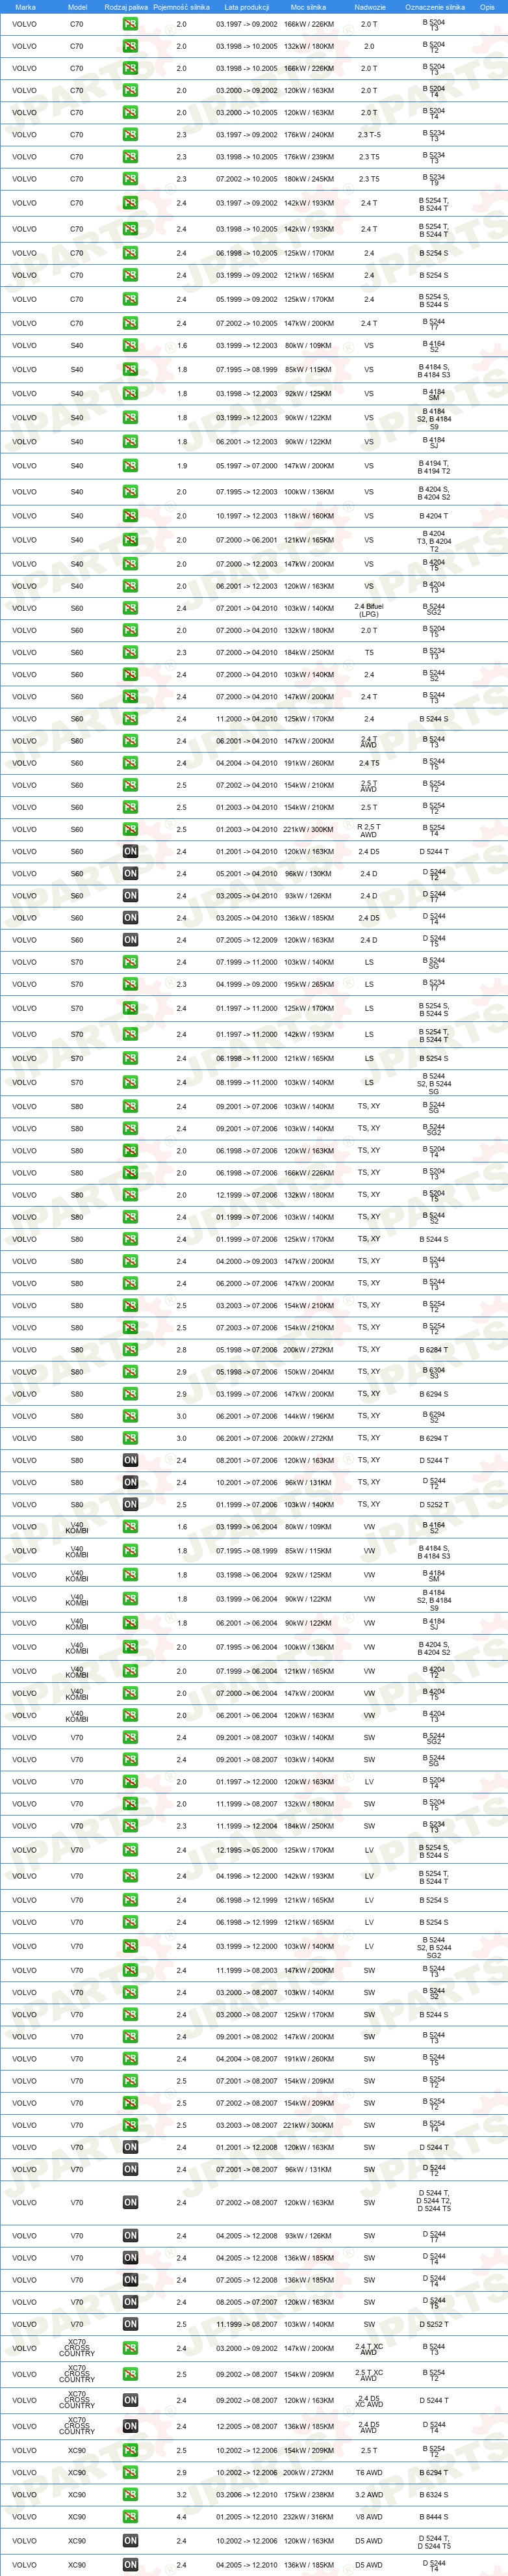This screenshot has width=508, height=2576.
Task: Click the 3.2 engine capacity cell
Action: click(x=181, y=2495)
